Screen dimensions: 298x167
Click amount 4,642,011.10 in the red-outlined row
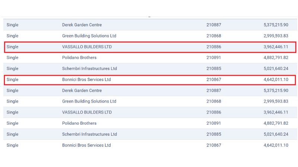coord(275,80)
